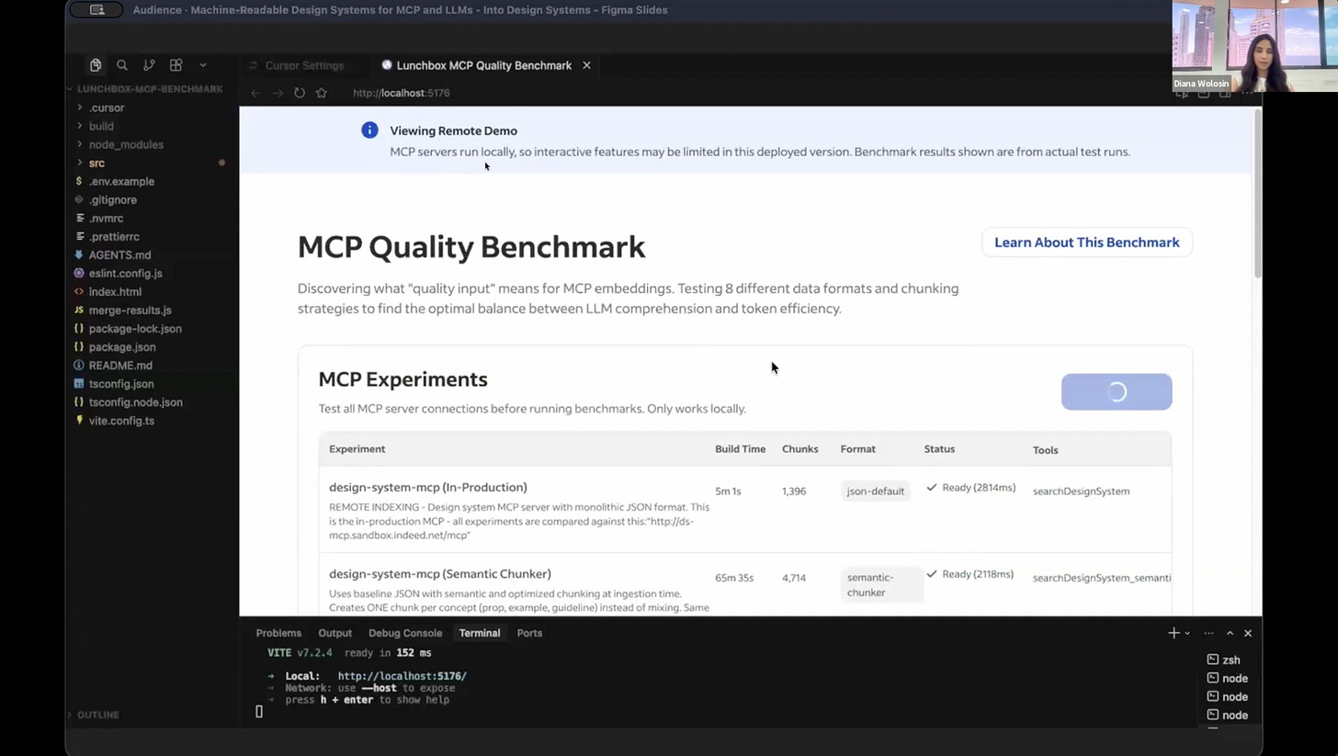Viewport: 1338px width, 756px height.
Task: Go back in the embedded browser
Action: pyautogui.click(x=255, y=93)
